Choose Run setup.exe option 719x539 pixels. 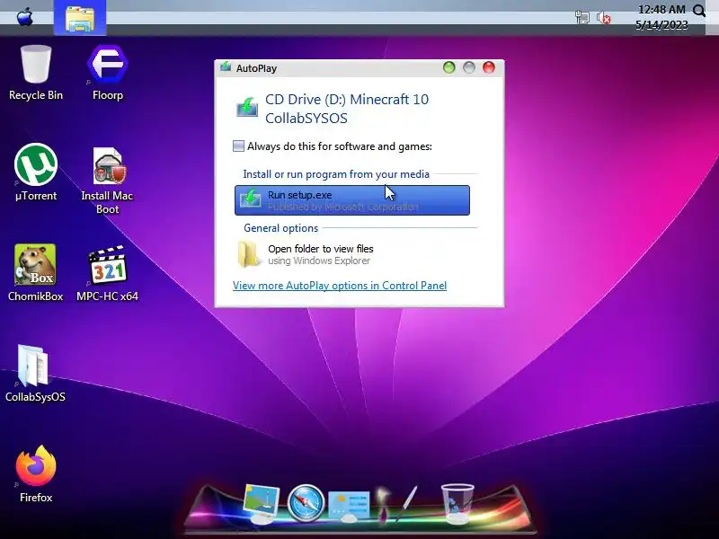pos(352,200)
